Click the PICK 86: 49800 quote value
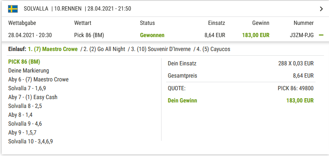The width and height of the screenshot is (329, 156). coord(296,89)
